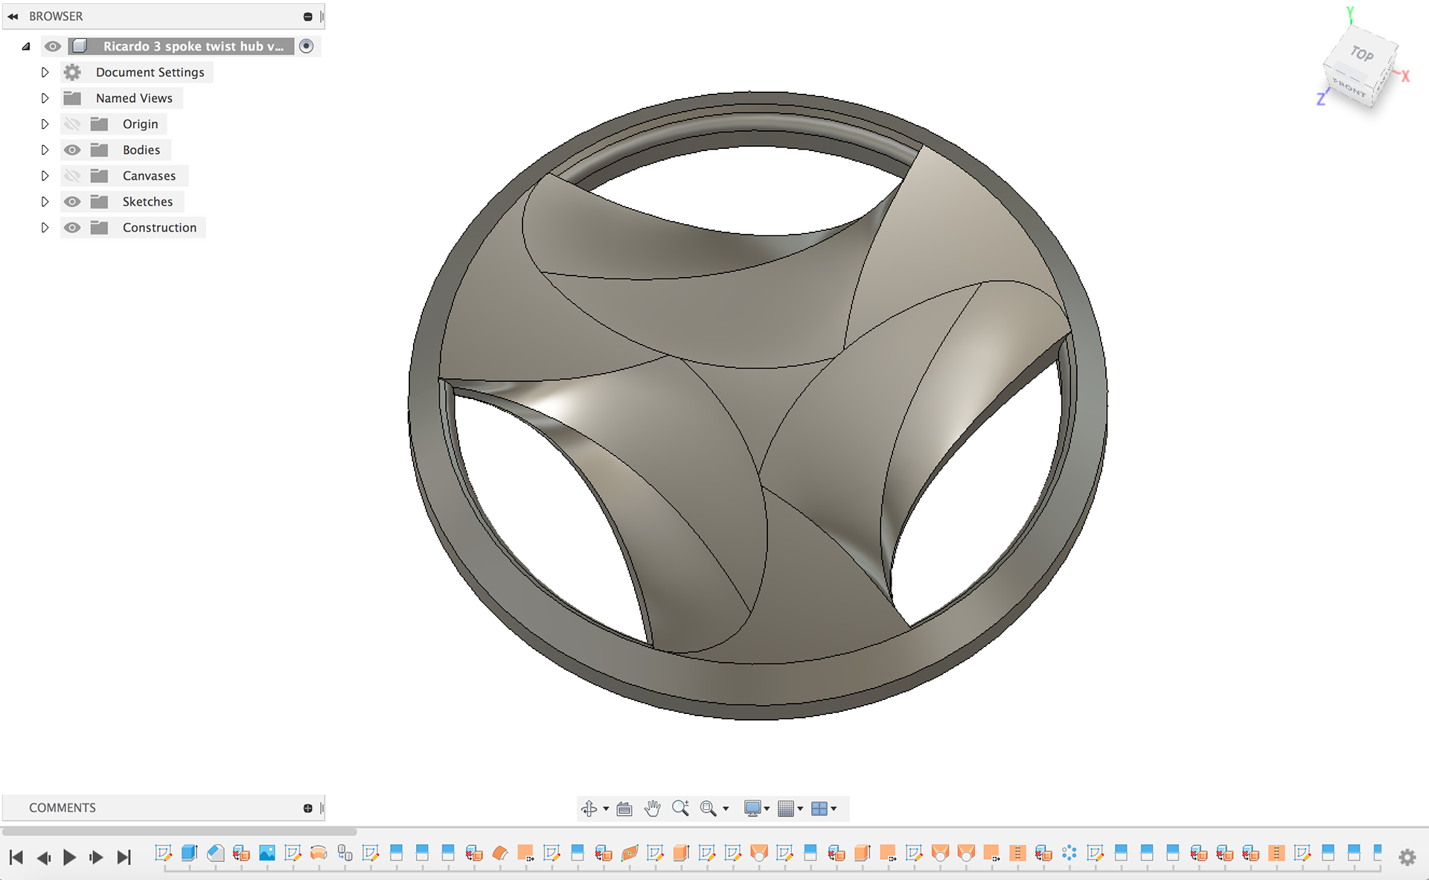Expand the Origin folder
Viewport: 1429px width, 880px height.
45,124
